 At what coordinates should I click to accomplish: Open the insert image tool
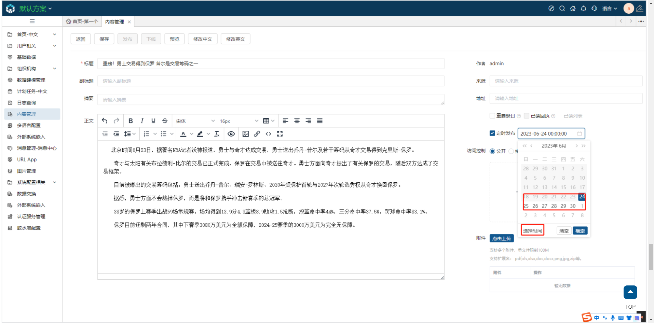tap(245, 134)
